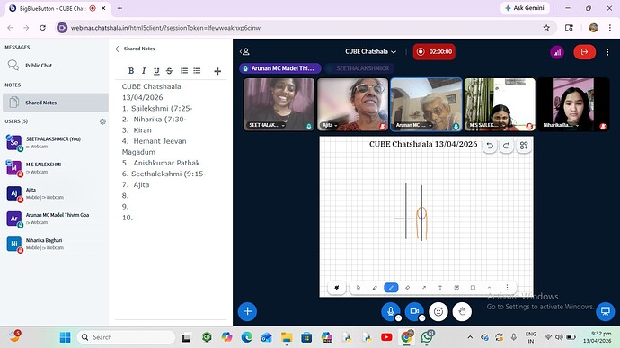Click the Windows taskbar Search box

pyautogui.click(x=126, y=337)
